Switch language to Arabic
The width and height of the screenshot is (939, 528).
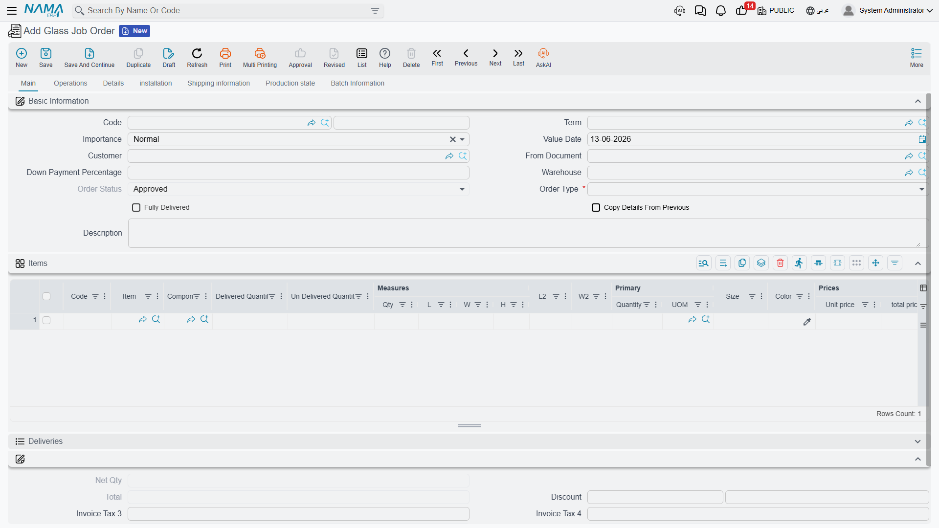(818, 10)
